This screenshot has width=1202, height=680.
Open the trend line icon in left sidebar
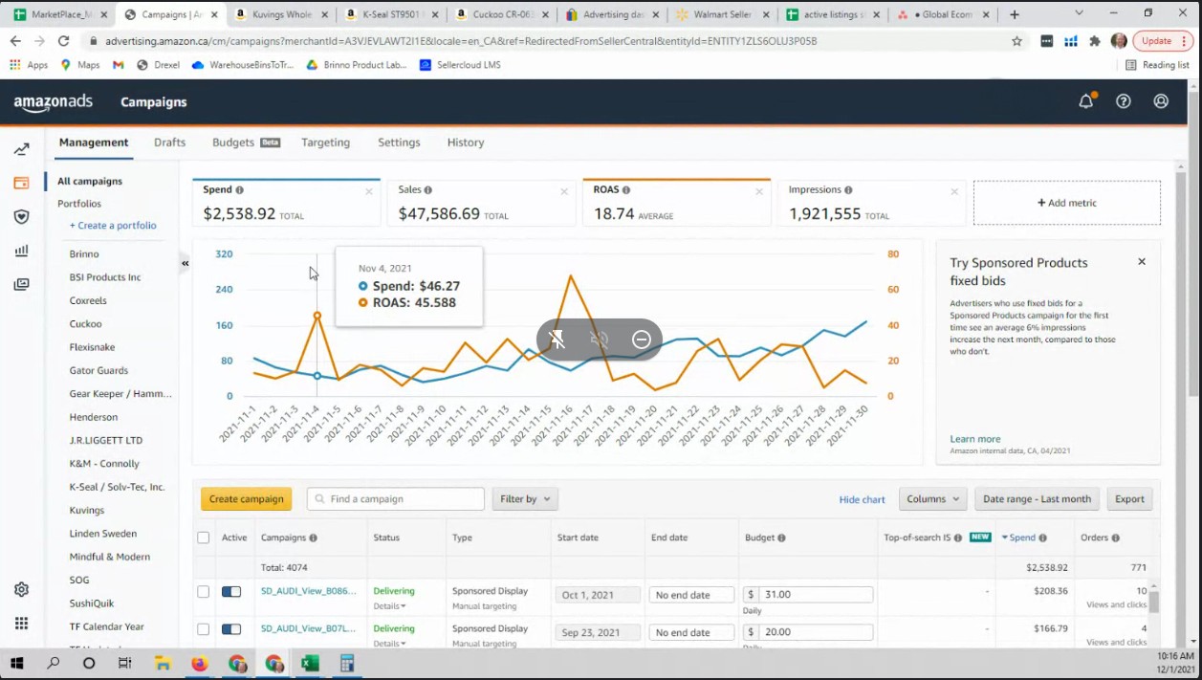tap(21, 149)
